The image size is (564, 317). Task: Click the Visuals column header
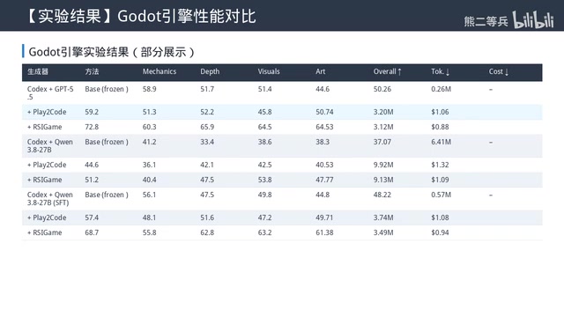[269, 71]
